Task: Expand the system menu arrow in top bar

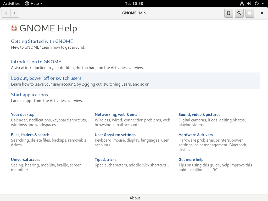Action: [x=263, y=3]
